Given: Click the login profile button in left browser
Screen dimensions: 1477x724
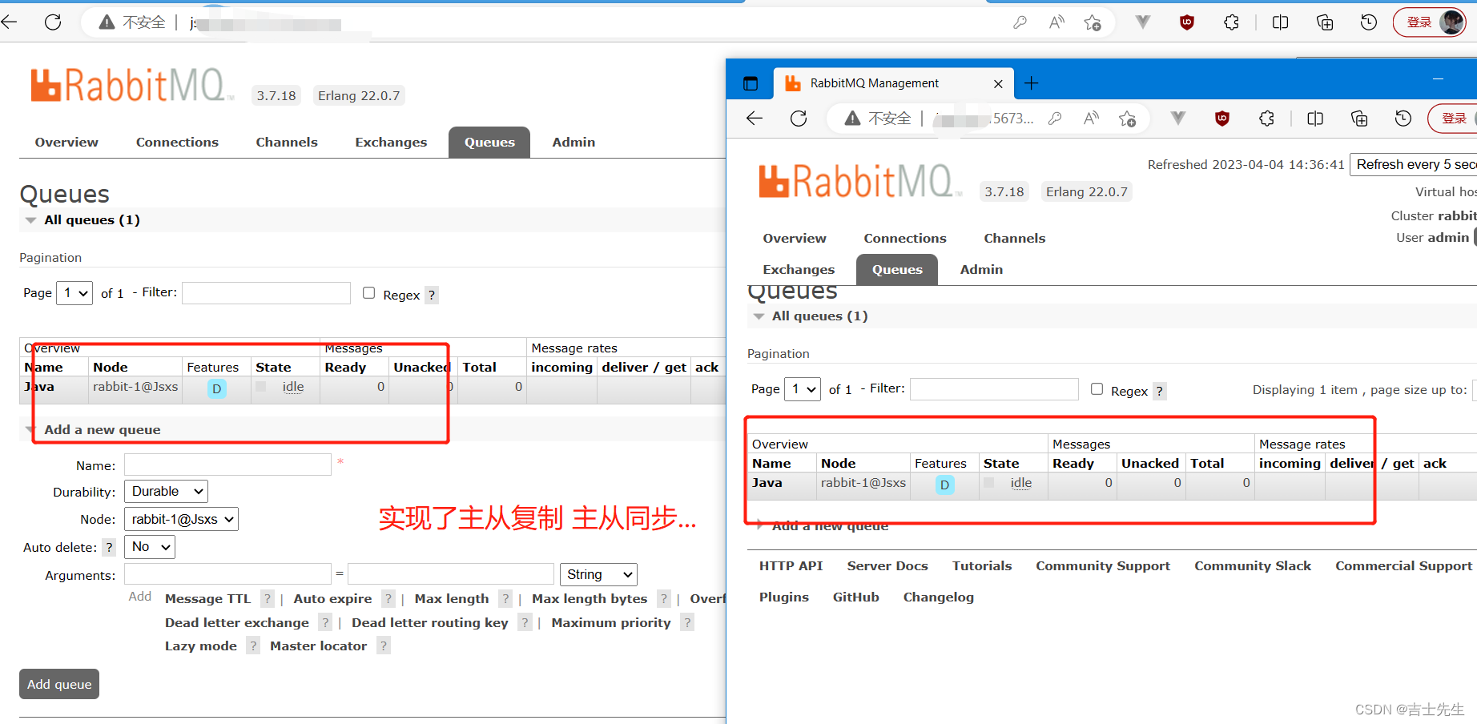Looking at the screenshot, I should tap(1430, 22).
